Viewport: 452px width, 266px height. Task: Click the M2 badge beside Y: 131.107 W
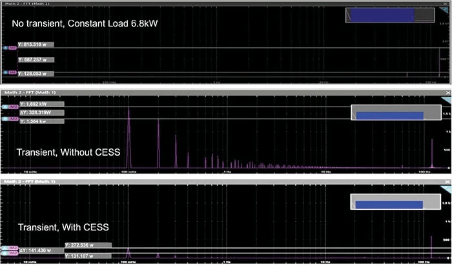tap(13, 253)
